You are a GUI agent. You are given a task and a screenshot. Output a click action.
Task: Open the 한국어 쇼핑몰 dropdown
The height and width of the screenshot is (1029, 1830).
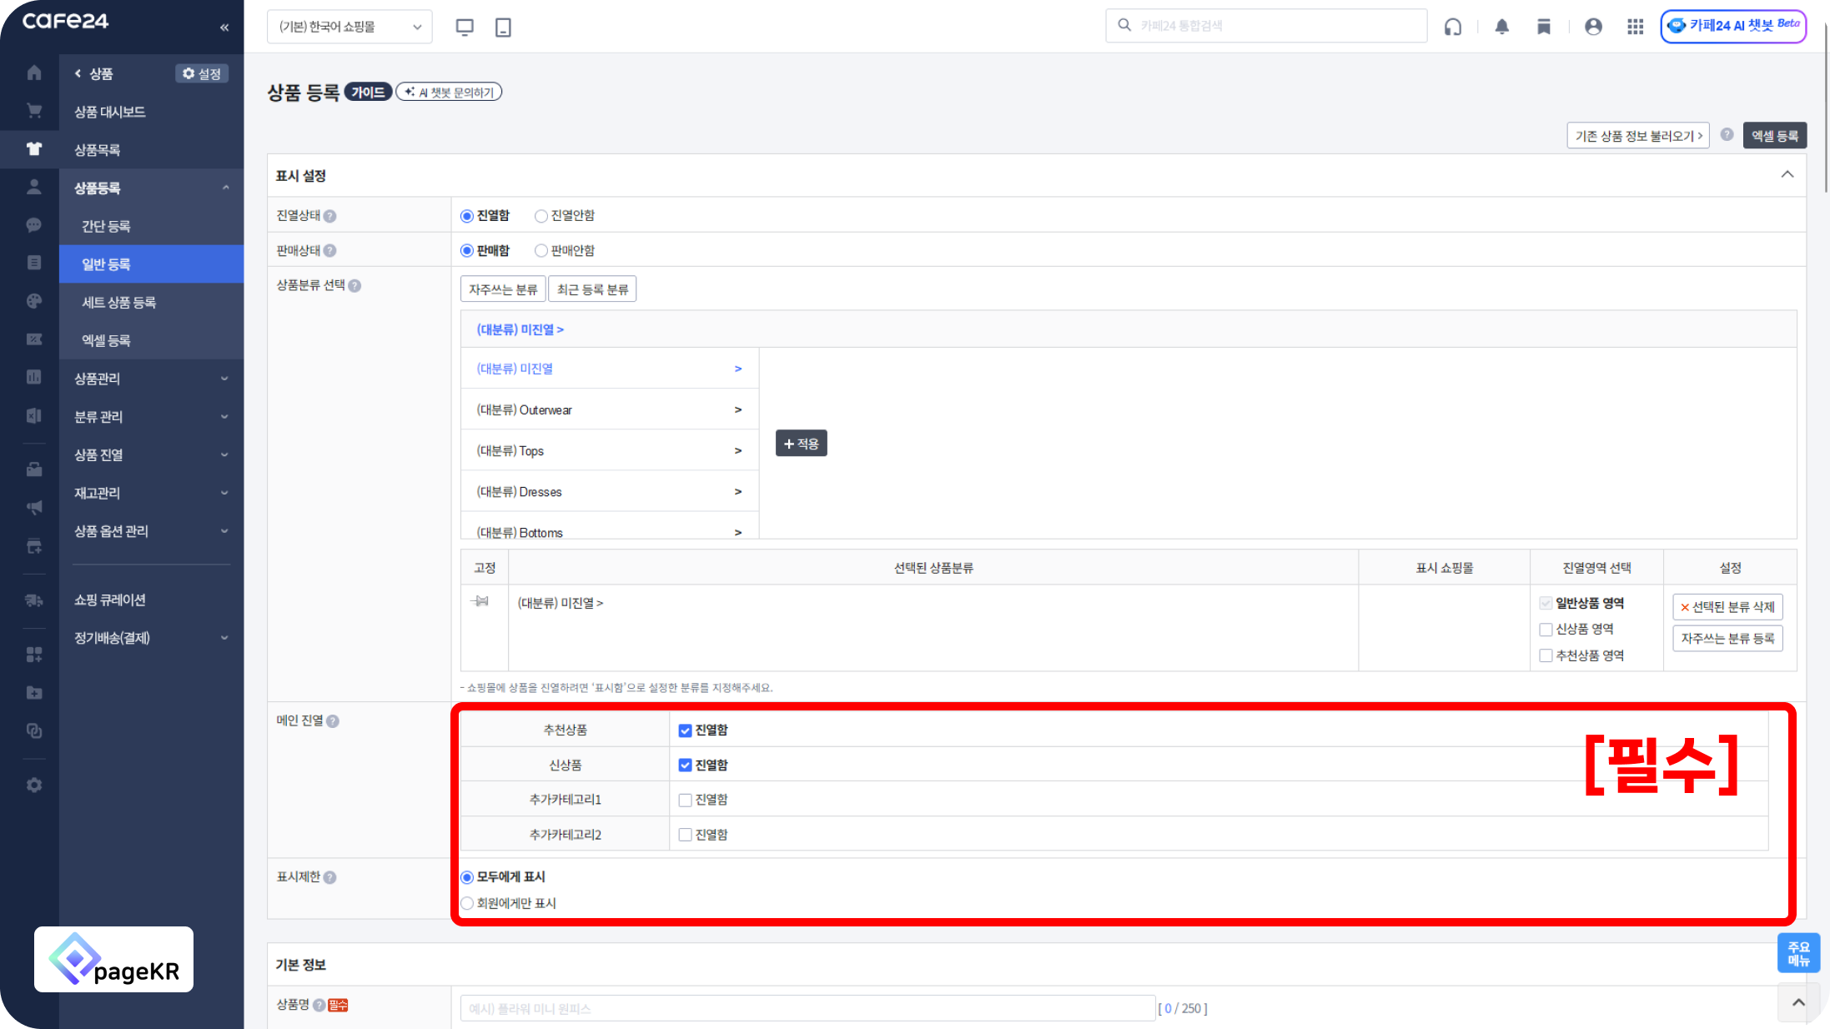(x=349, y=27)
